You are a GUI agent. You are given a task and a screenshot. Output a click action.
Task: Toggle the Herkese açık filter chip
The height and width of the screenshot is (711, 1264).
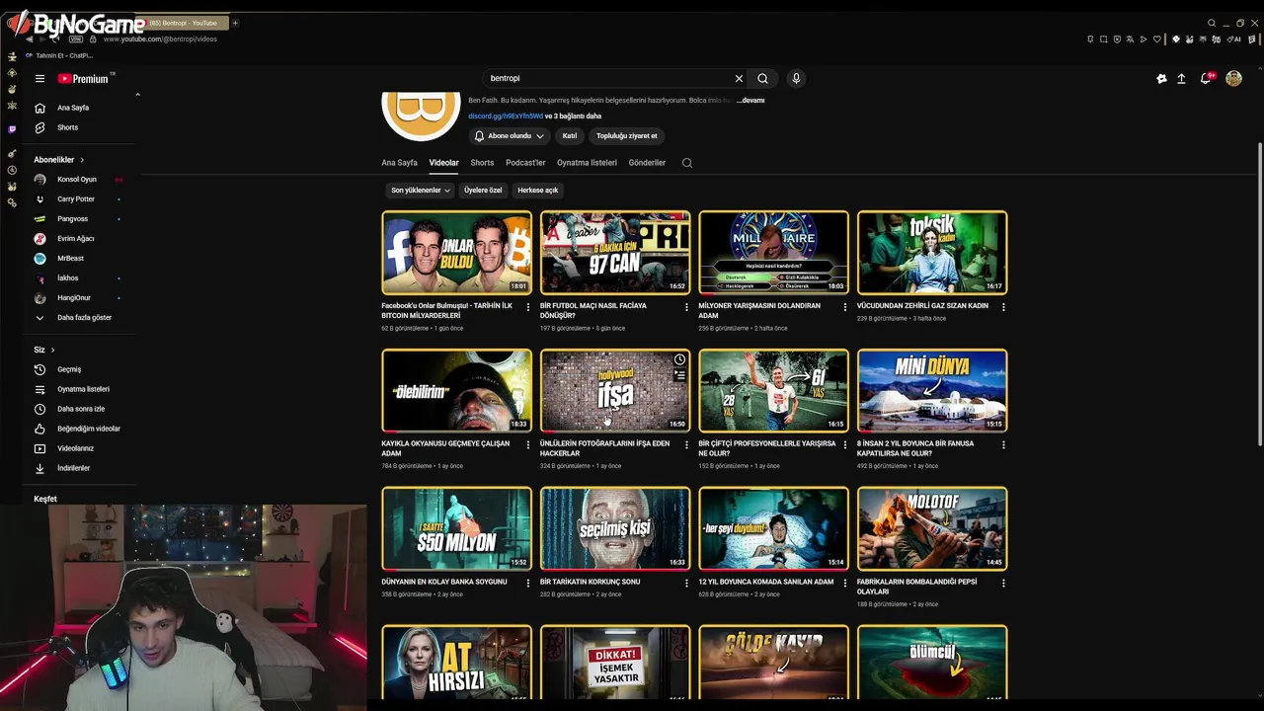tap(538, 190)
